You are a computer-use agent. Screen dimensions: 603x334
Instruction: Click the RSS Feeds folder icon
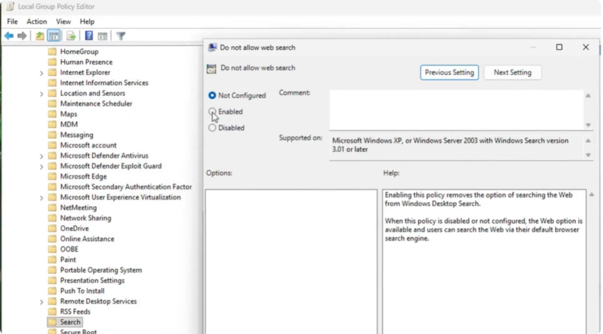[x=52, y=312]
